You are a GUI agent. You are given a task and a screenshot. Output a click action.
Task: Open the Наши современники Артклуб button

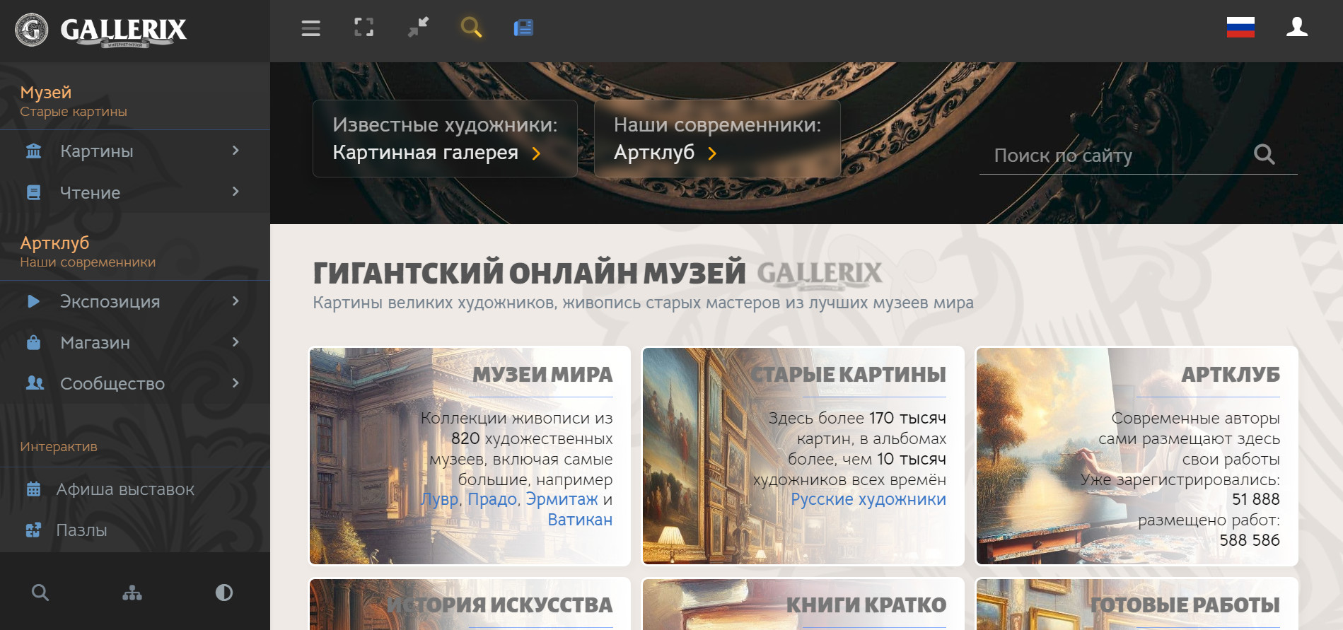tap(717, 139)
